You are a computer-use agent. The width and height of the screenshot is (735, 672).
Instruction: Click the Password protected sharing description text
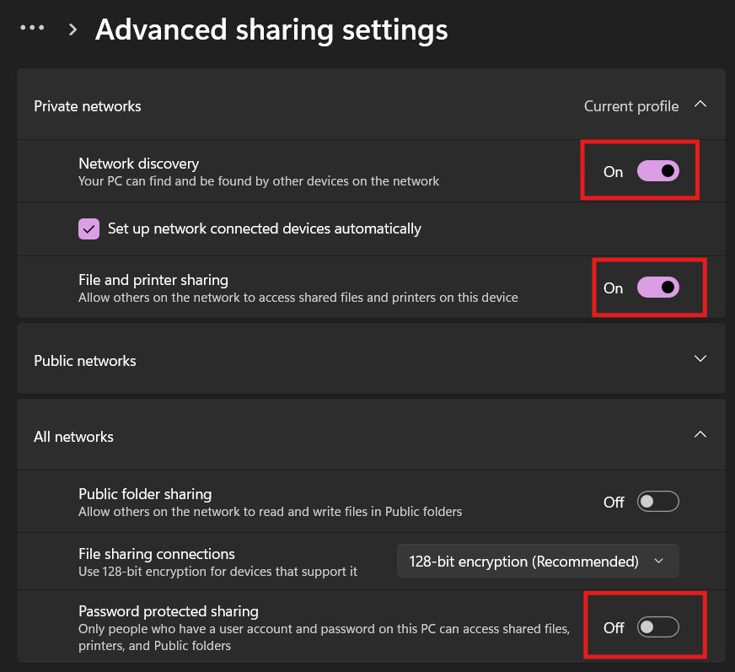pos(324,637)
